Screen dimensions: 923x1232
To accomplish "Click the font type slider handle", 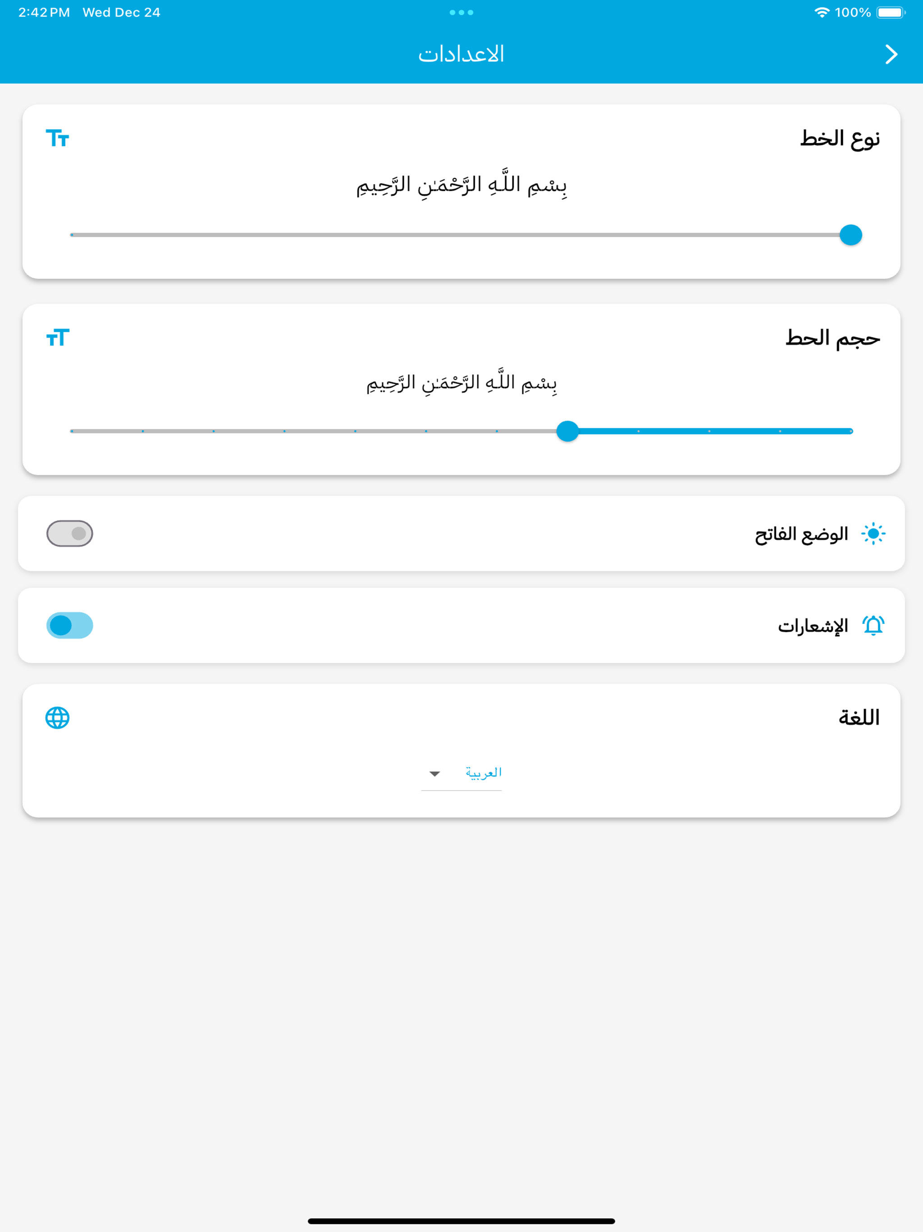I will point(850,235).
